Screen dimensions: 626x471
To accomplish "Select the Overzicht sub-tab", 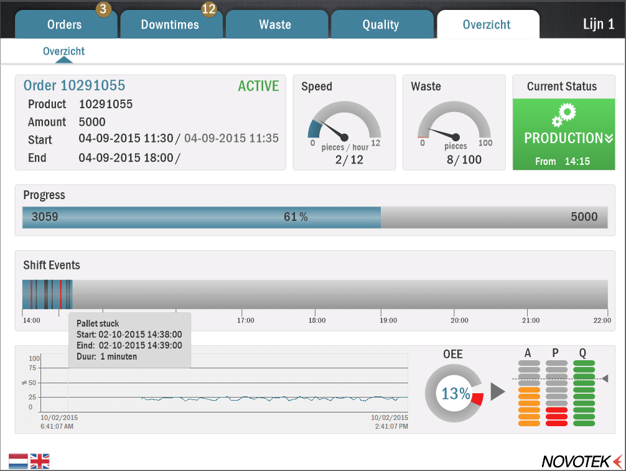I will click(x=63, y=52).
